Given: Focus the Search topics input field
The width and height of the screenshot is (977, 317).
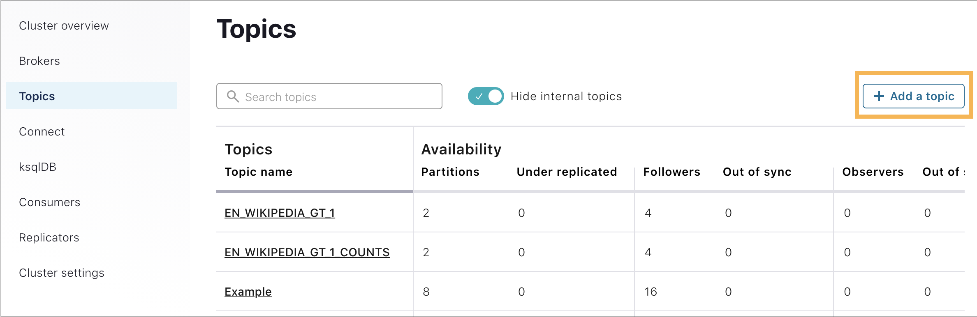Looking at the screenshot, I should click(x=337, y=96).
